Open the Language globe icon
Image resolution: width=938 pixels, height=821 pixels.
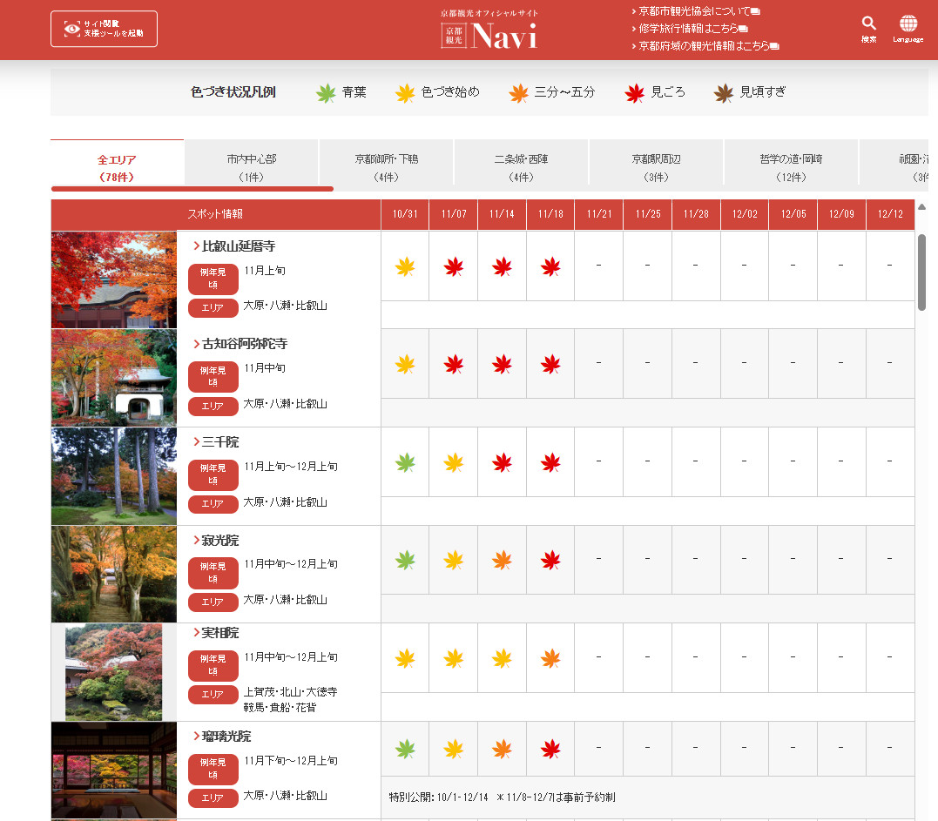[x=908, y=24]
